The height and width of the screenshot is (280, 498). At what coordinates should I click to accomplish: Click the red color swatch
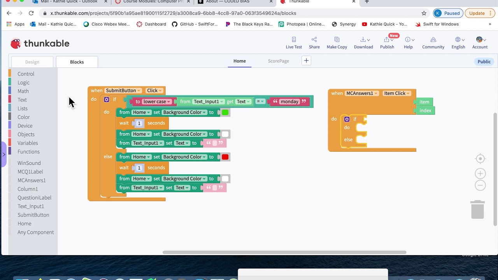(x=225, y=157)
